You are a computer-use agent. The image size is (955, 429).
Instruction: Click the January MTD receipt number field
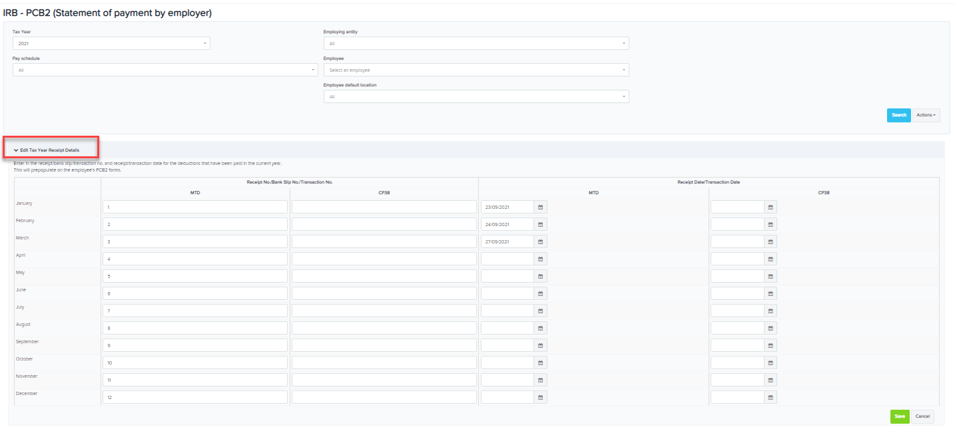click(194, 207)
